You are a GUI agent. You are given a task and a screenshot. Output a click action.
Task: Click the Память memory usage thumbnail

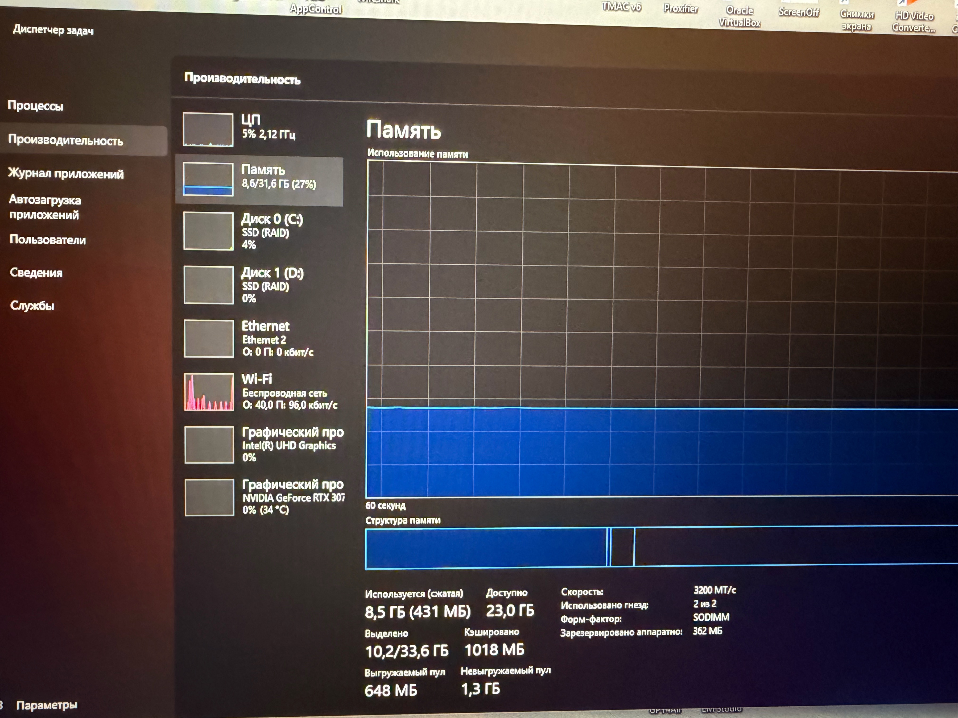(x=208, y=179)
